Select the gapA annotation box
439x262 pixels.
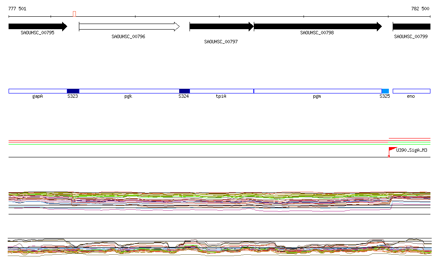point(38,91)
